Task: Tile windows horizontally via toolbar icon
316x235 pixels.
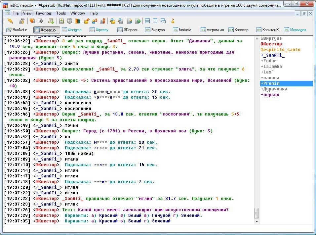Action: click(x=147, y=21)
